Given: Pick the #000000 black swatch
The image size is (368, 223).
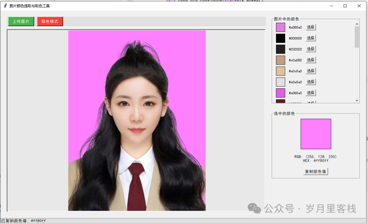Looking at the screenshot, I should (280, 38).
